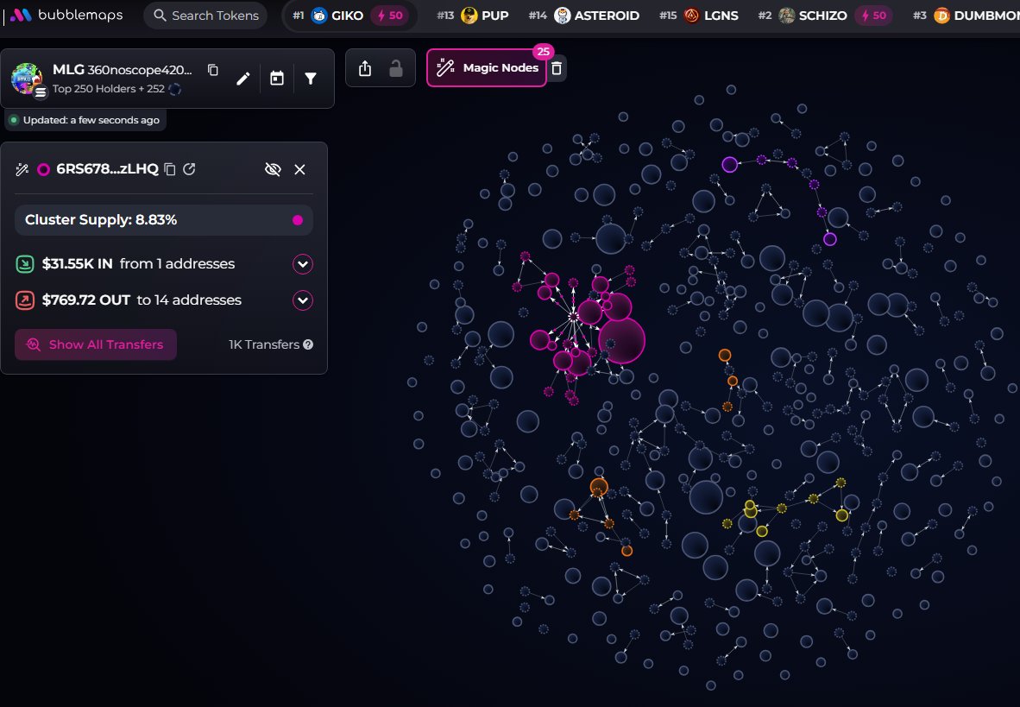
Task: Copy wallet address 6RS678...zLHQ
Action: pos(170,169)
